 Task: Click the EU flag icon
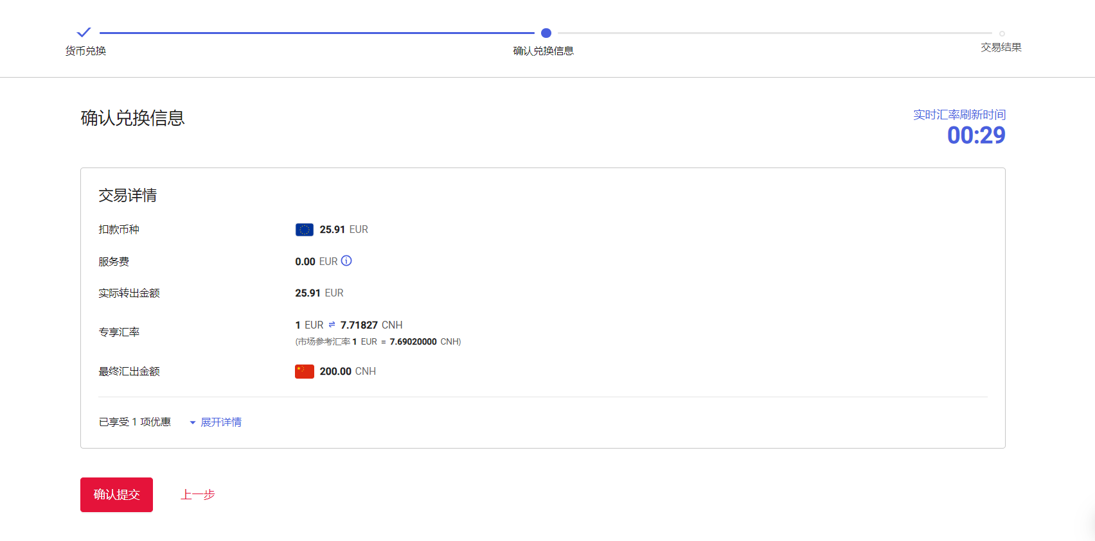click(304, 230)
